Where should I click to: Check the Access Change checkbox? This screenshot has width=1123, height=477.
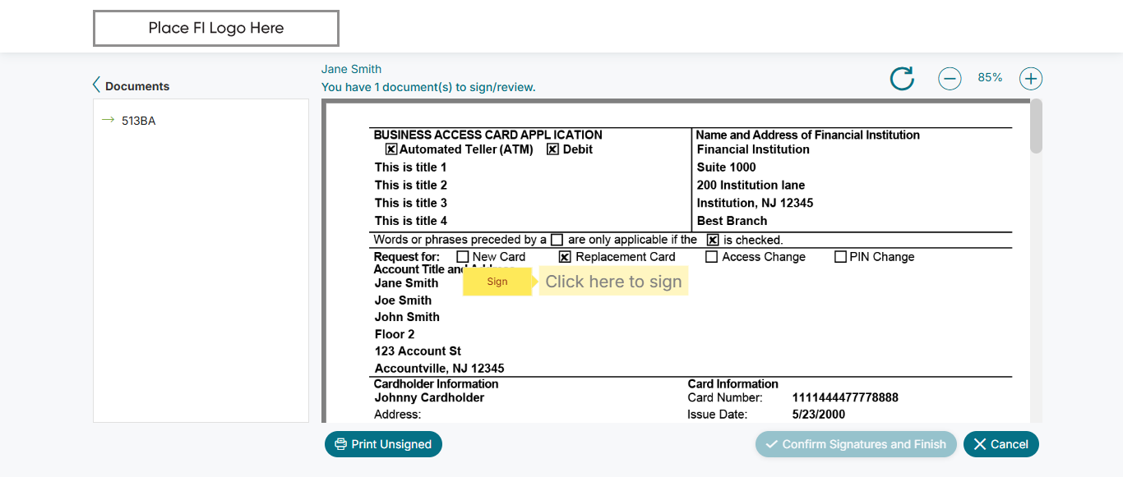pyautogui.click(x=711, y=257)
